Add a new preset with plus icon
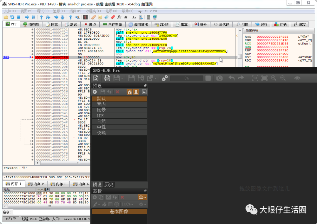Image resolution: width=317 pixels, height=224 pixels. [x=95, y=92]
